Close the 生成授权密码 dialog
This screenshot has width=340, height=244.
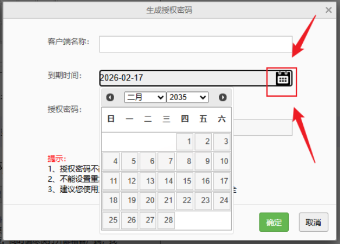[x=329, y=10]
